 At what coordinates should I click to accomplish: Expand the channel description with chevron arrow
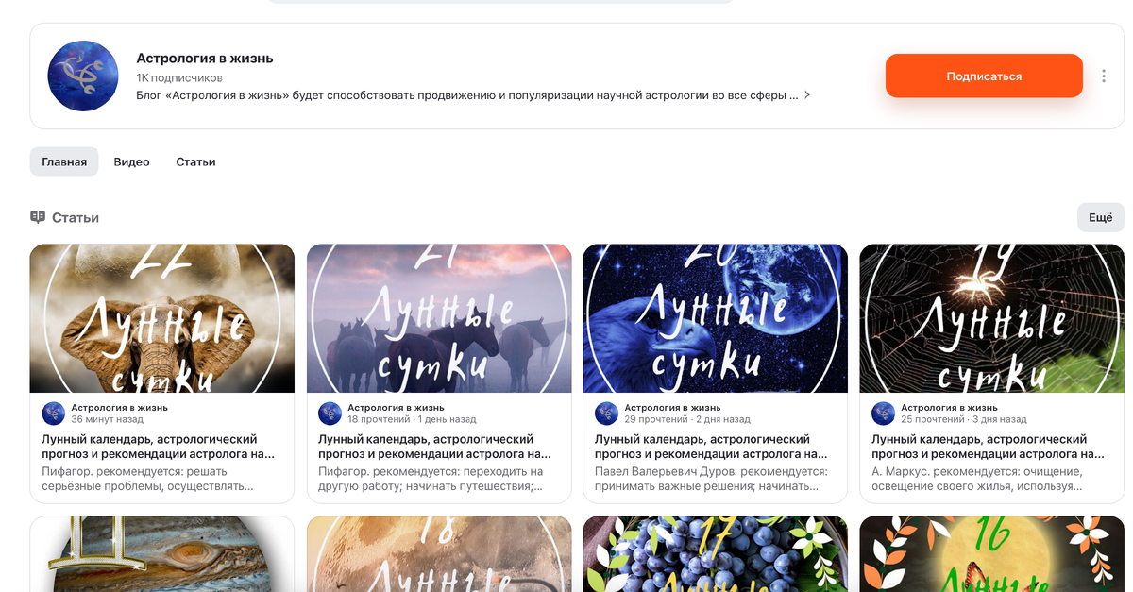tap(807, 95)
